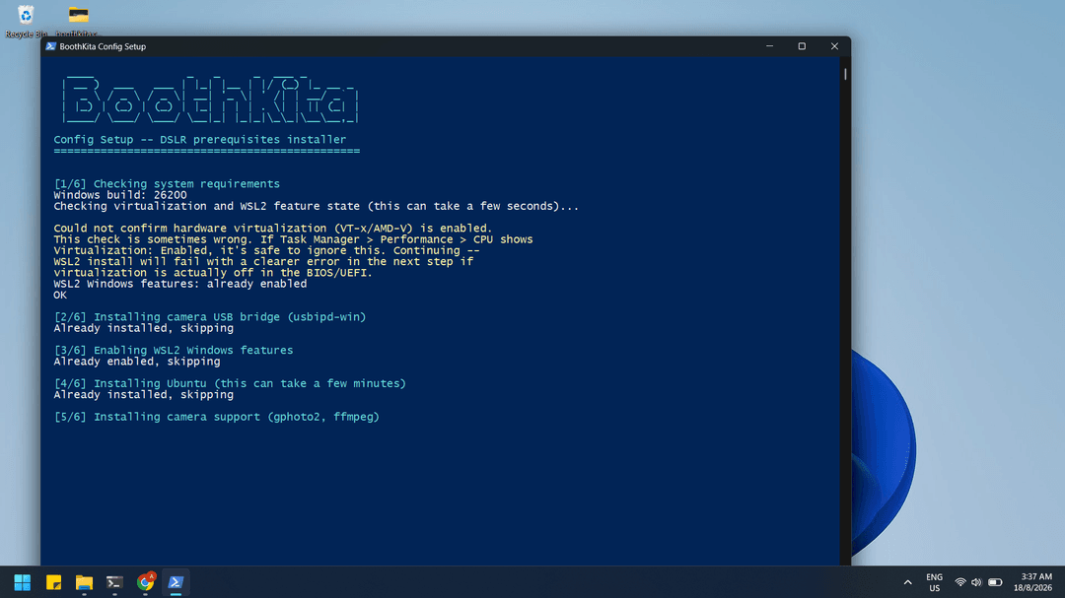Click the 'Already enabled, skipping' line
This screenshot has width=1065, height=598.
(136, 362)
